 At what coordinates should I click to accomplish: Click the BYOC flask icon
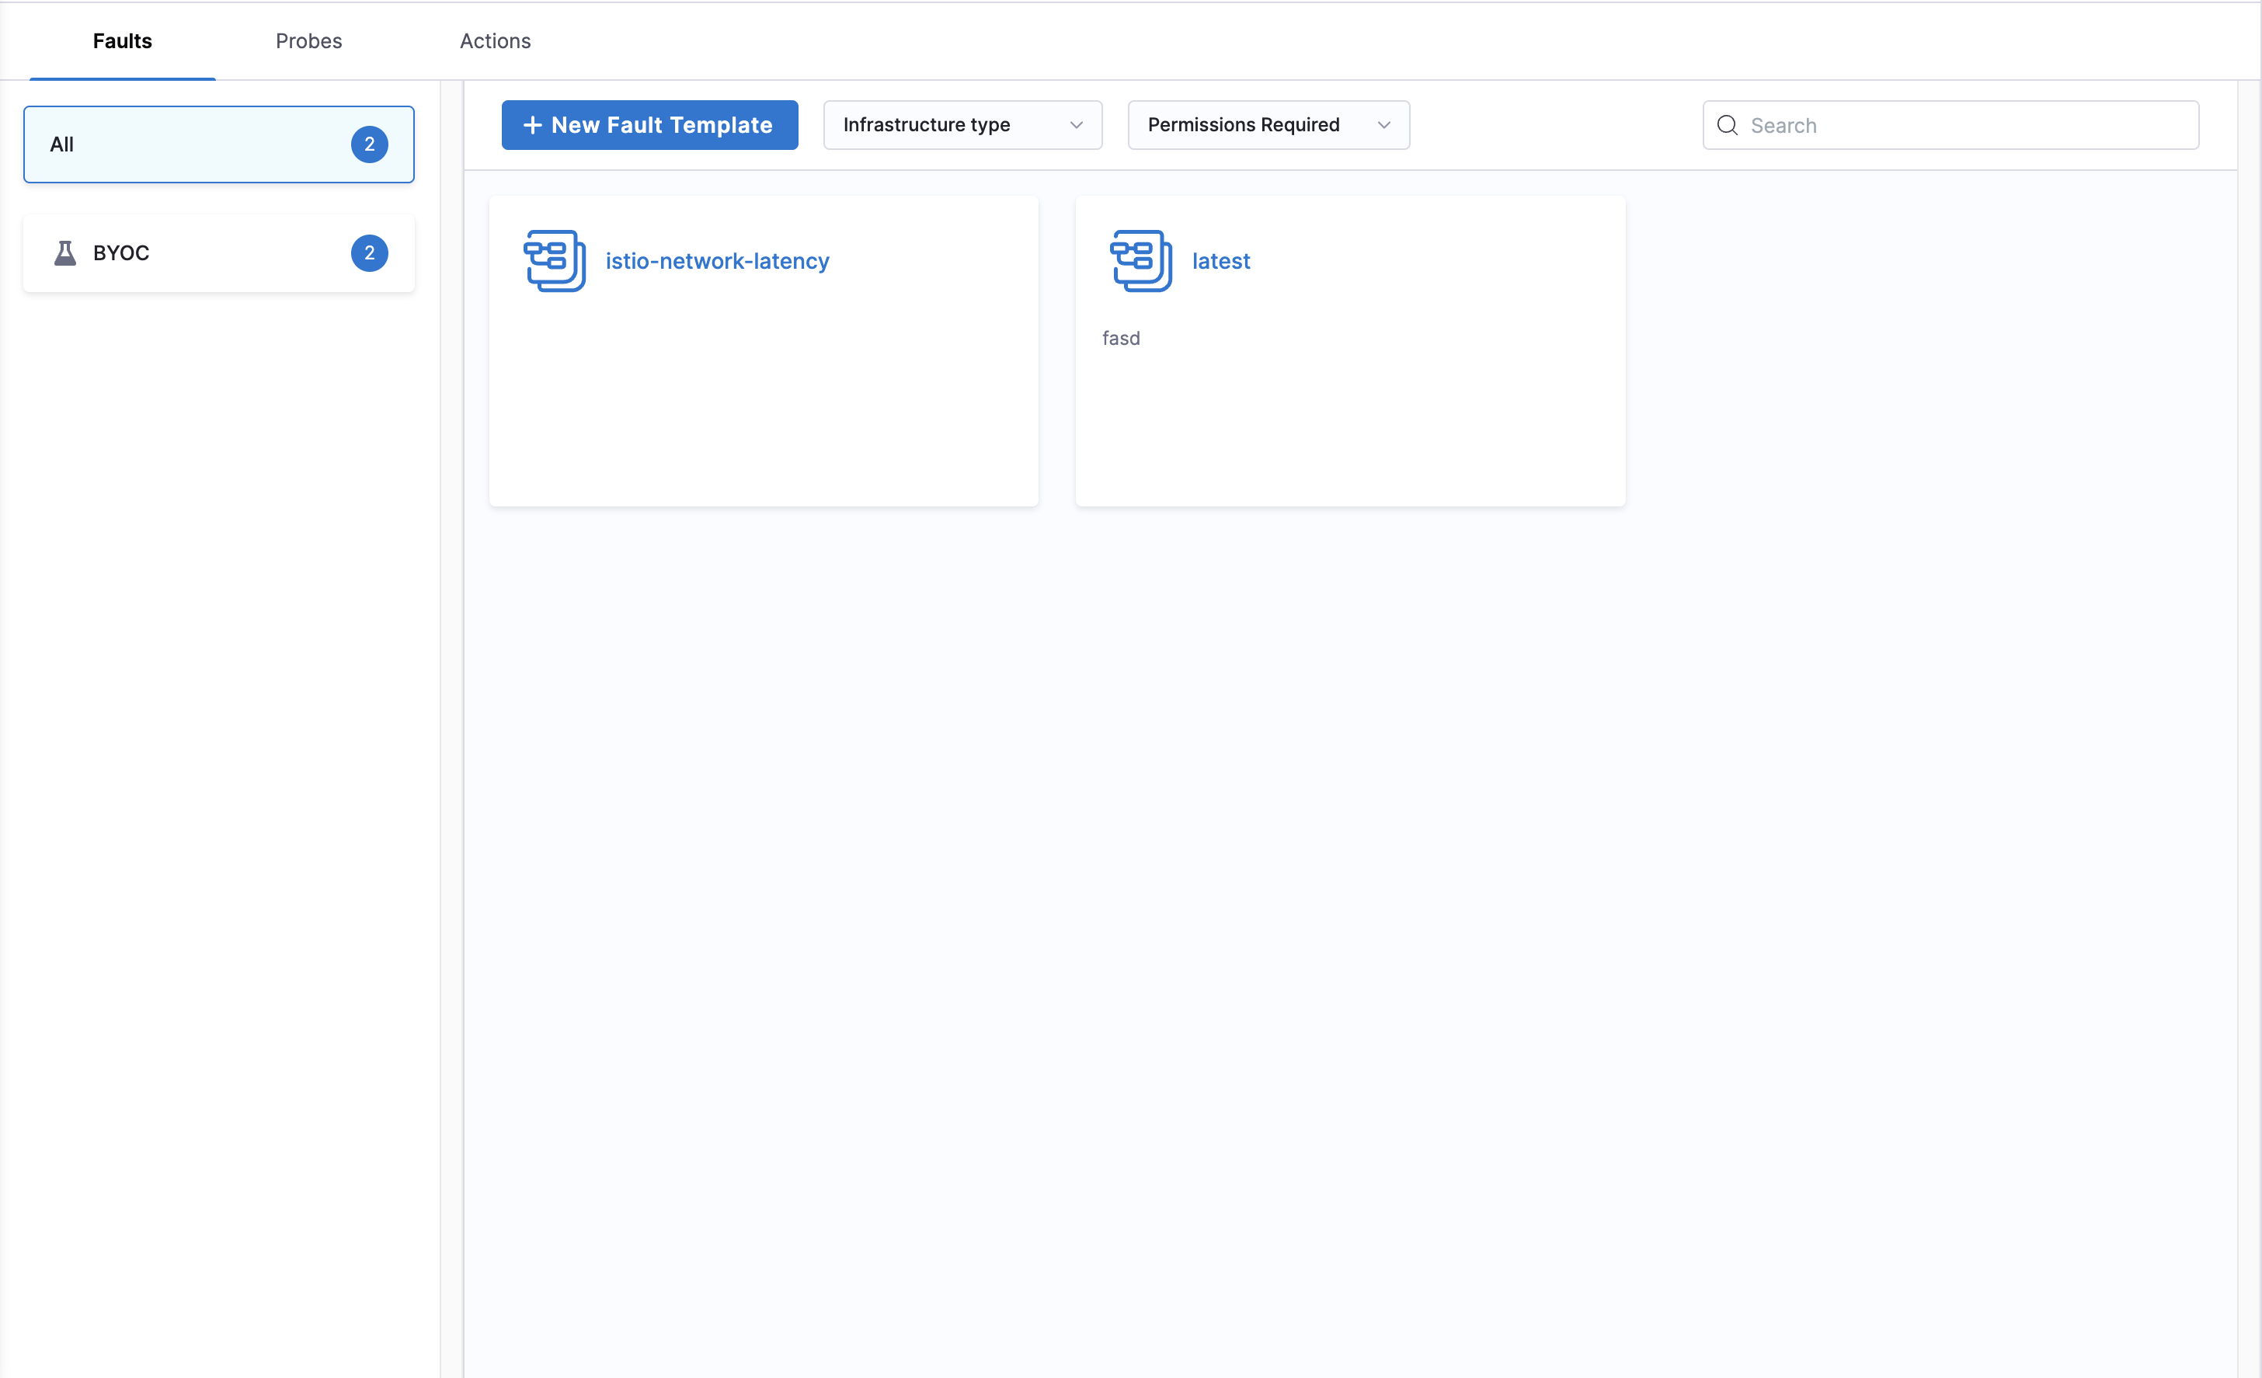point(65,253)
